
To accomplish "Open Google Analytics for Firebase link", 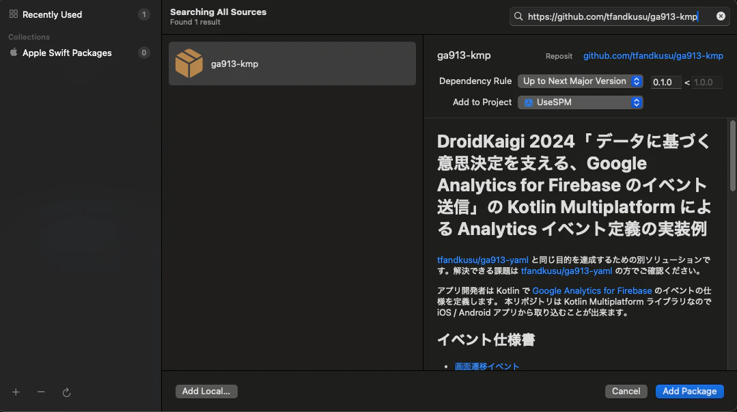I will coord(592,290).
